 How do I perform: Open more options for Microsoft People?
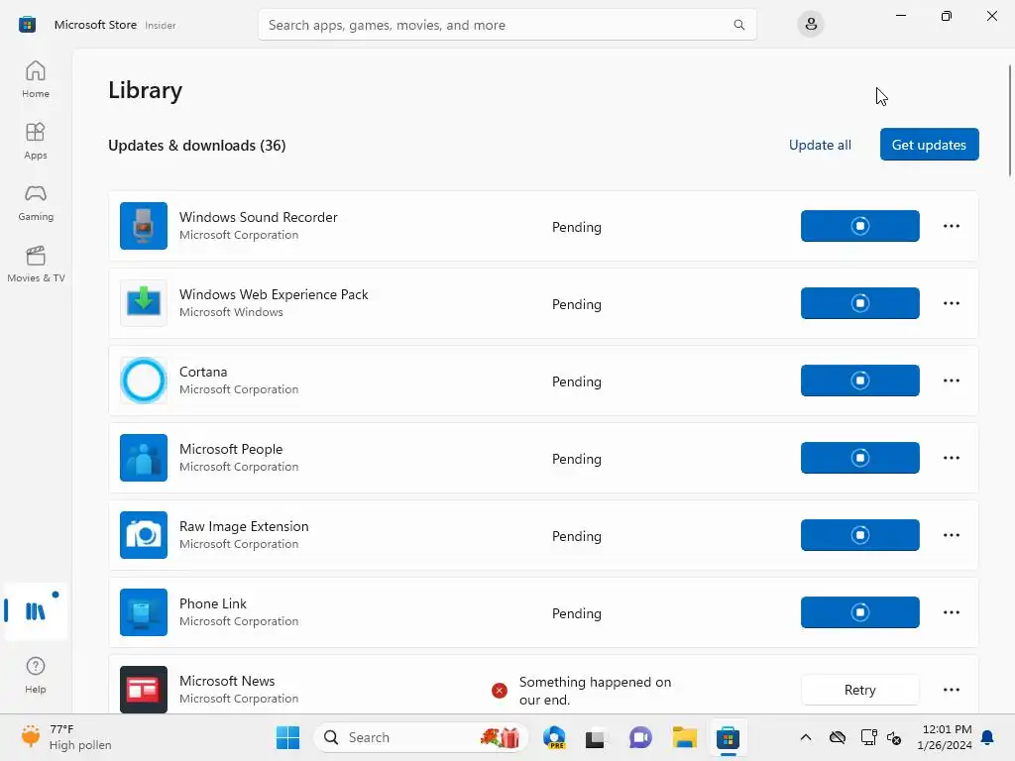[951, 458]
